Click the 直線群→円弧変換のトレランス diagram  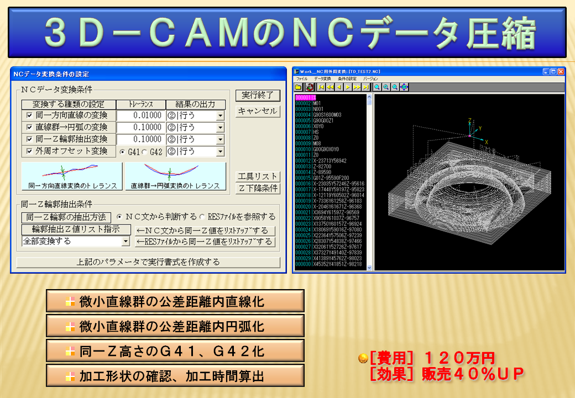point(175,177)
